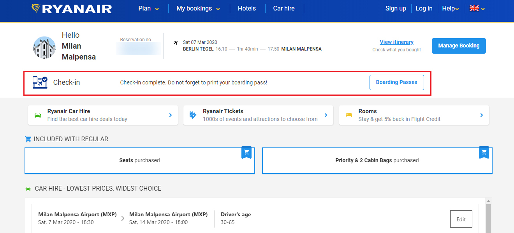Click arrow beside the UK flag
This screenshot has width=514, height=233.
[x=483, y=9]
